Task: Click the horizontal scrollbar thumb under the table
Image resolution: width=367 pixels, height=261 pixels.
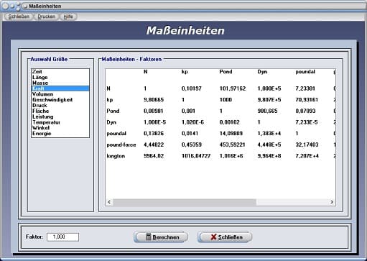Action: click(x=185, y=202)
